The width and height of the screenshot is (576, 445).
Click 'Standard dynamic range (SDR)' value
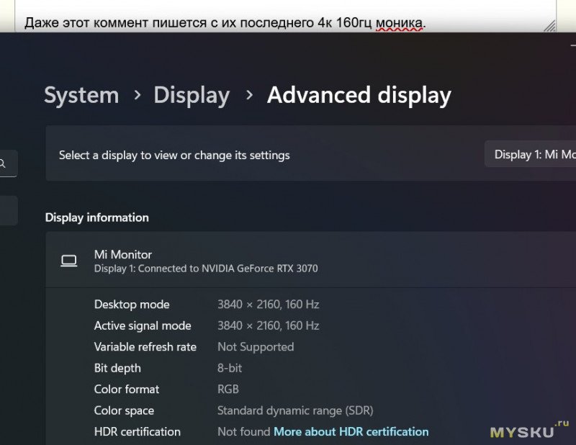(295, 410)
